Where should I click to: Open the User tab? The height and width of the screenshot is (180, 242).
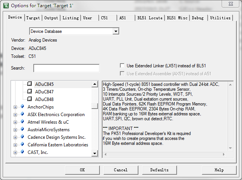click(90, 18)
